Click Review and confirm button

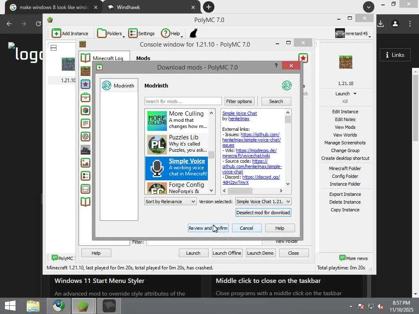click(x=208, y=228)
